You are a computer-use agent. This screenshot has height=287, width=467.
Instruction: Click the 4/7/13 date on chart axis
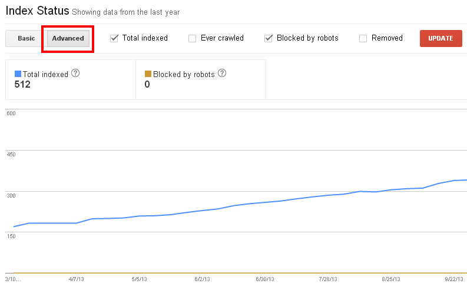click(x=76, y=279)
